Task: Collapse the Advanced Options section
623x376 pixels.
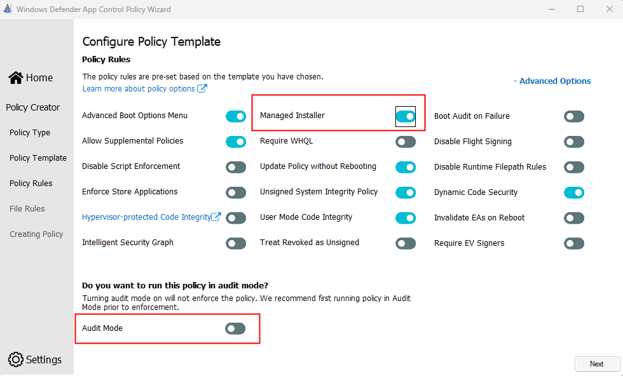Action: point(552,81)
